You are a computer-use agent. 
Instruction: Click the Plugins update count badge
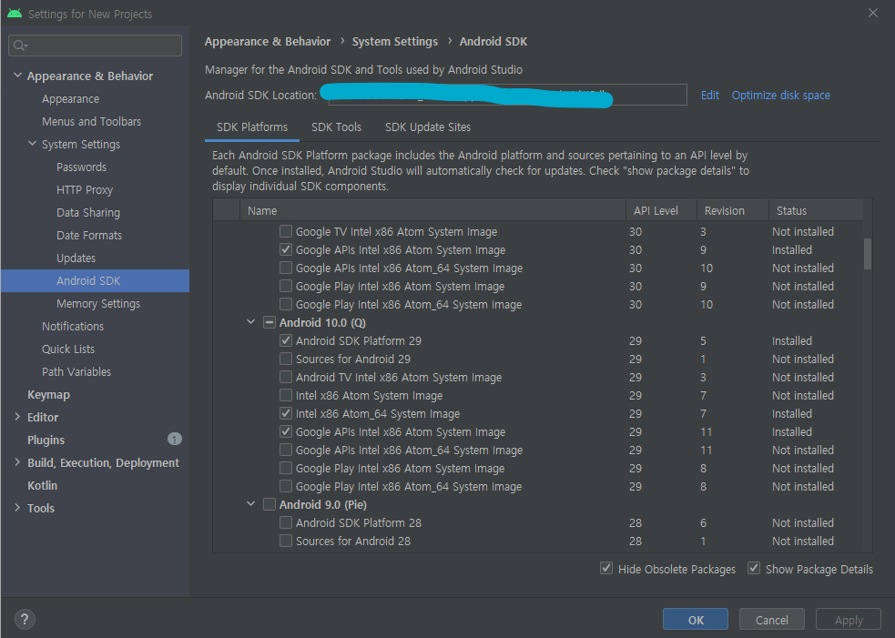tap(174, 439)
